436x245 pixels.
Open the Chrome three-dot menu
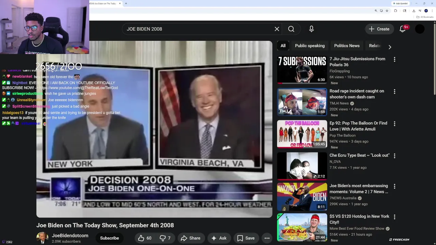[432, 11]
